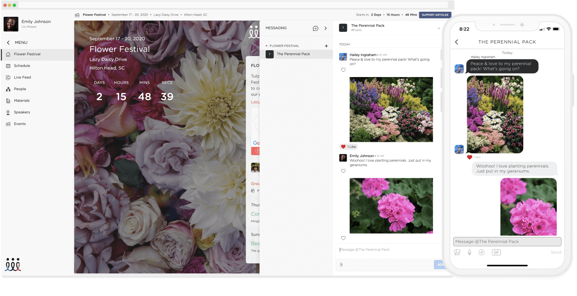The width and height of the screenshot is (577, 296).
Task: Tap the location arrow icon on phone
Action: click(482, 252)
